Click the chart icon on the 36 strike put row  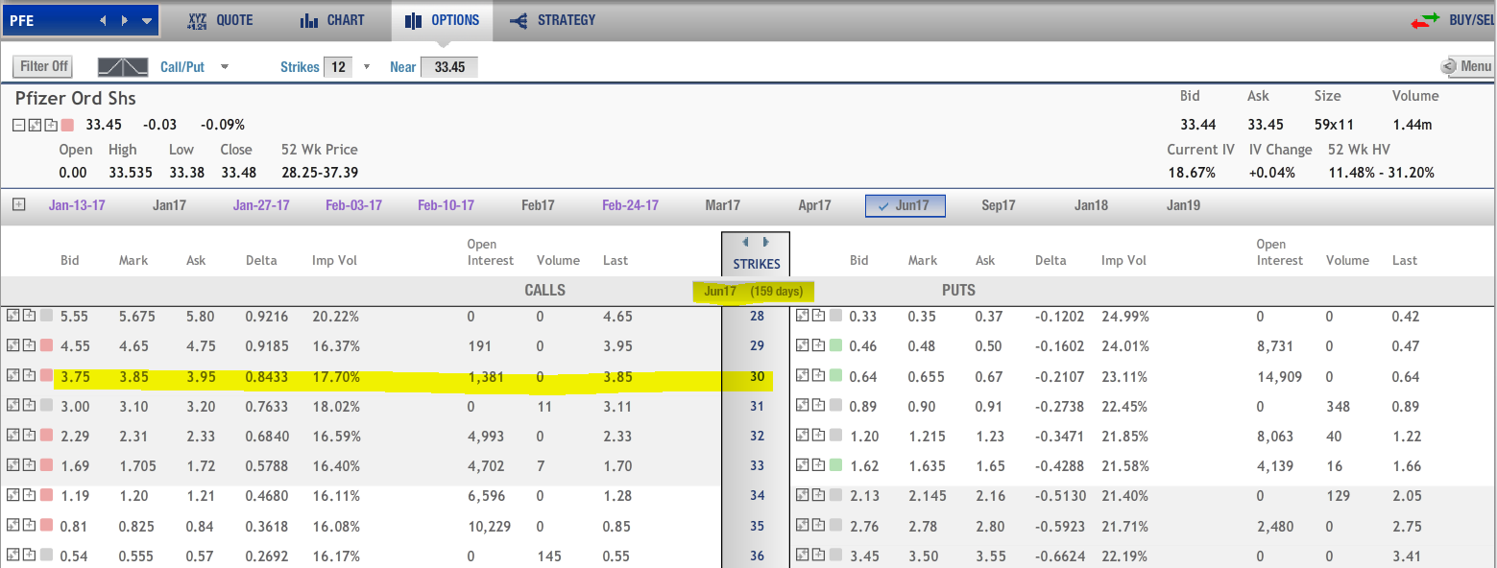click(x=804, y=556)
